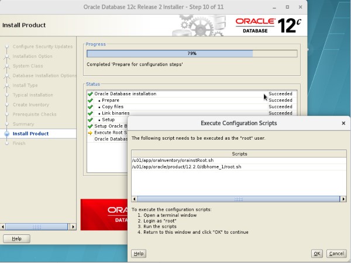Select the Create Inventory step
Viewport: 351px width, 263px height.
[31, 105]
